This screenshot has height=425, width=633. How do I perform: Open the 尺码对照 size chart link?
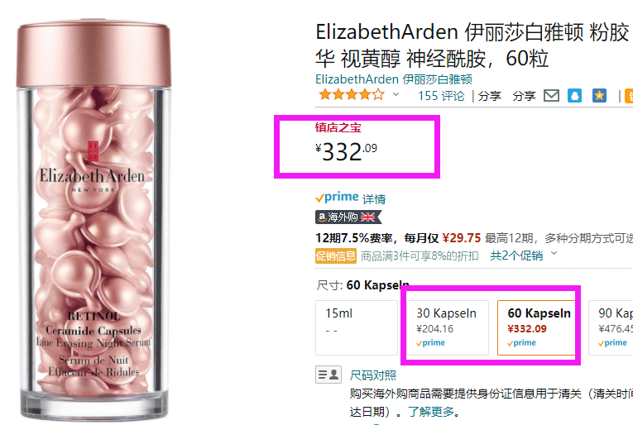[x=373, y=375]
